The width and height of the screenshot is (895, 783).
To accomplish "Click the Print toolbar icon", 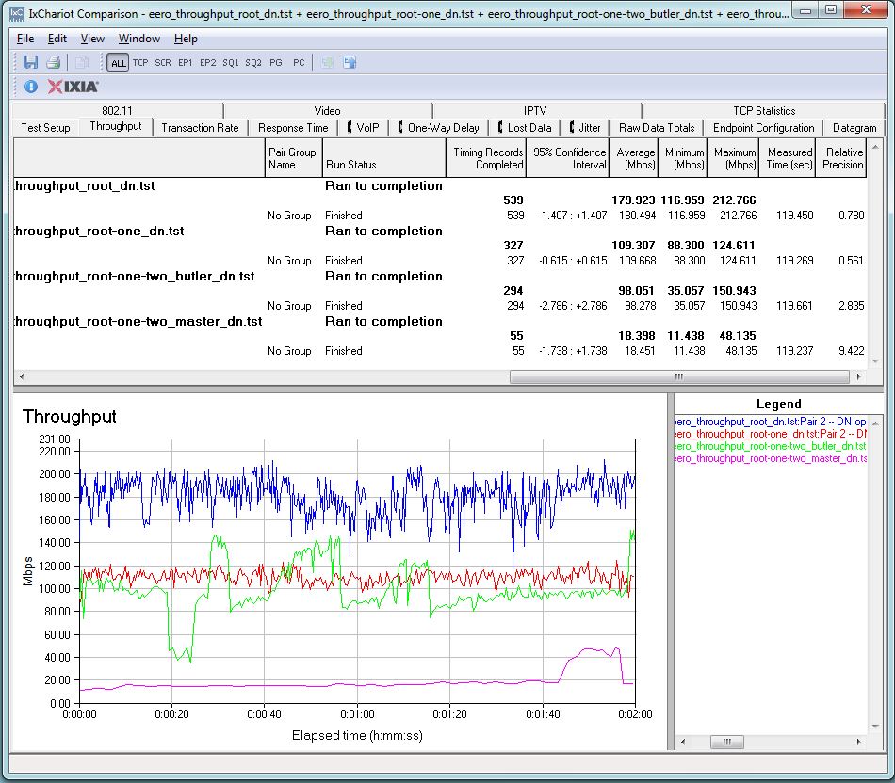I will 53,62.
